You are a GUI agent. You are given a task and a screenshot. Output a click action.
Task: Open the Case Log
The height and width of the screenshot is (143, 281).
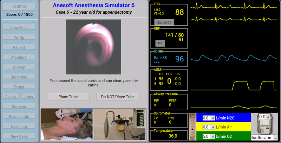pyautogui.click(x=19, y=126)
